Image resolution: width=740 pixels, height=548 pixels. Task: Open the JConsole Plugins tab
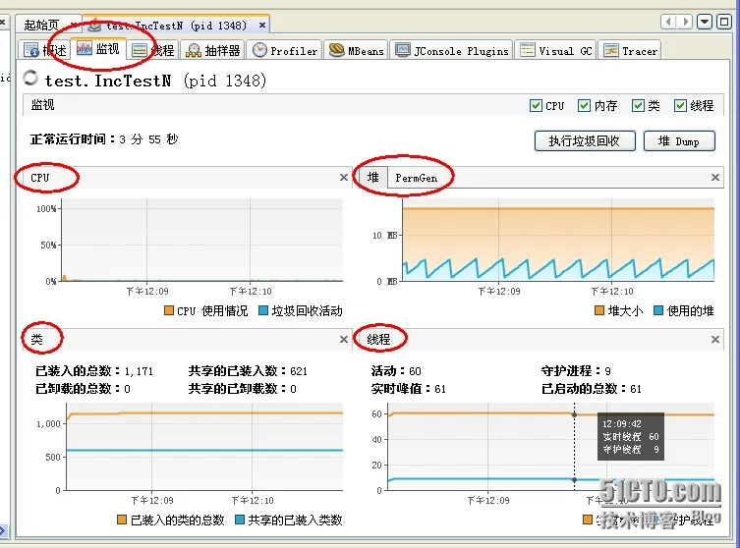452,50
